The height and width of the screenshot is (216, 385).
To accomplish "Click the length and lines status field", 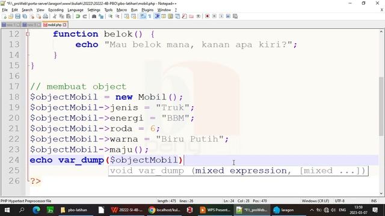I will coord(175,201).
